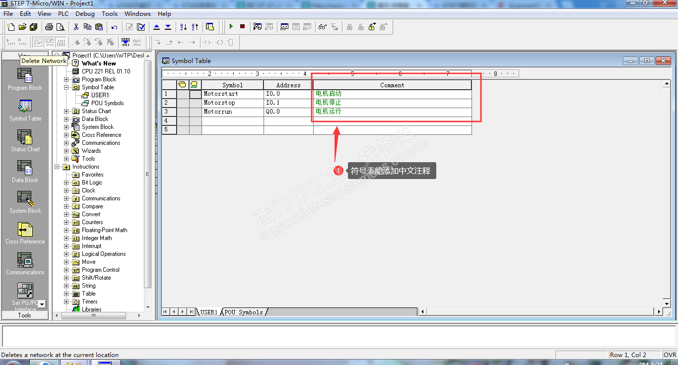
Task: Open Symbol Table in the navigation bar
Action: point(25,110)
